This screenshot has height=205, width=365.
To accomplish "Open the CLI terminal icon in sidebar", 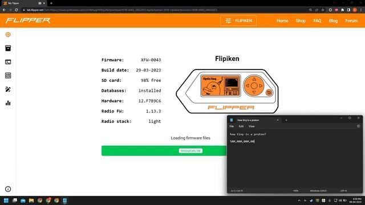I will tap(8, 62).
